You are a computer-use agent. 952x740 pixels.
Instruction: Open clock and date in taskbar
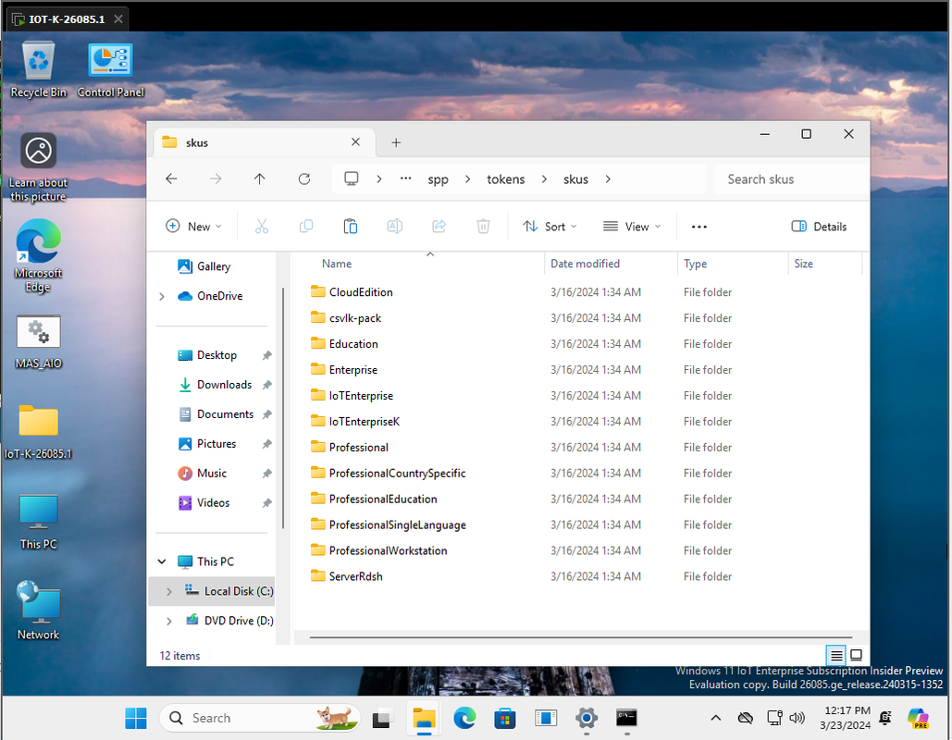point(846,718)
